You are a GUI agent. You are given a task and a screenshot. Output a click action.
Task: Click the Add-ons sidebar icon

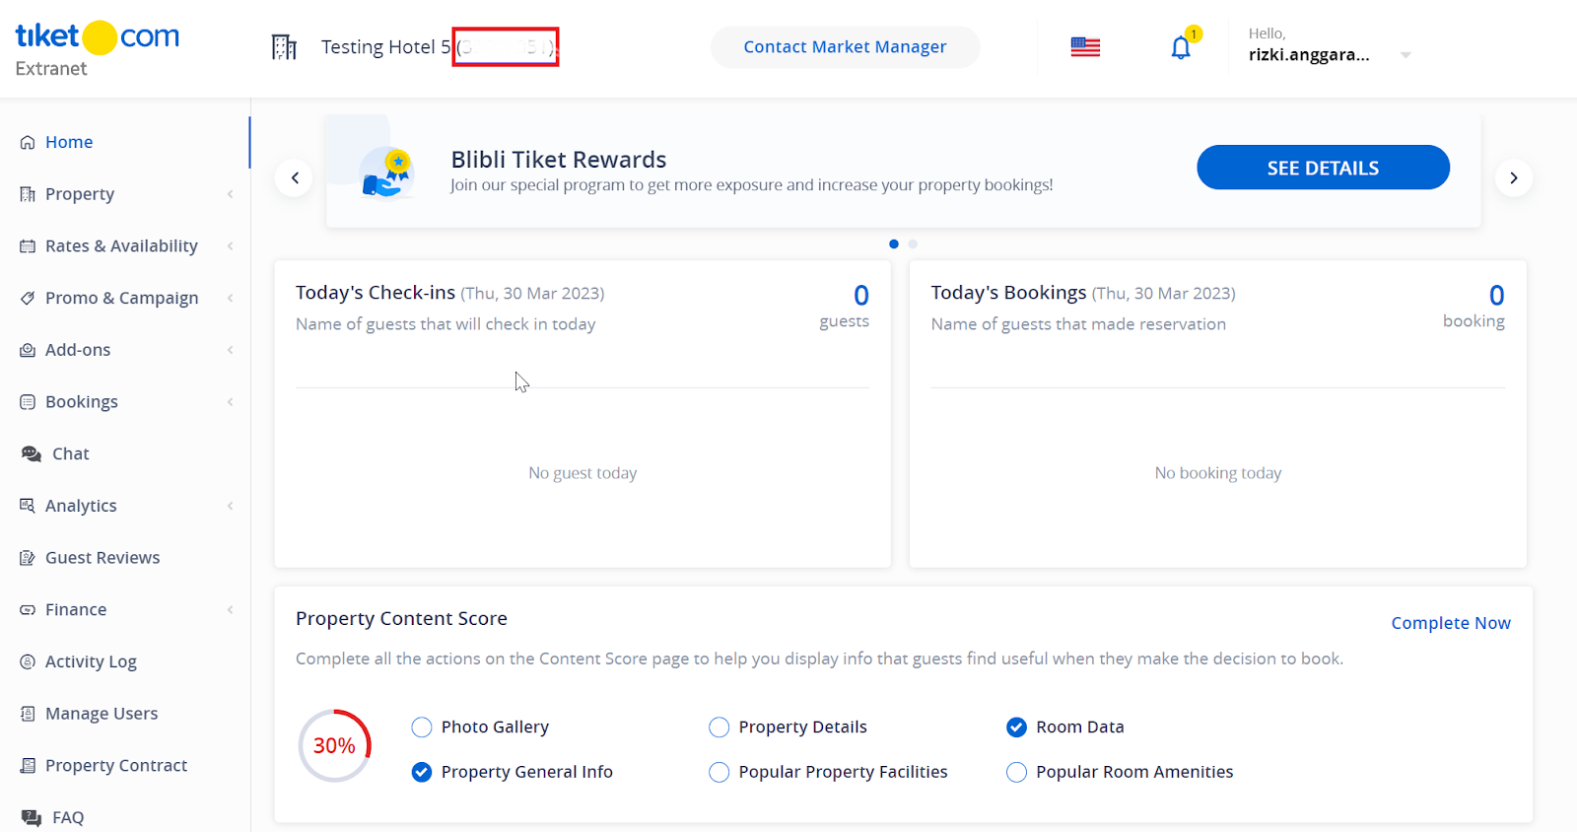(x=28, y=350)
